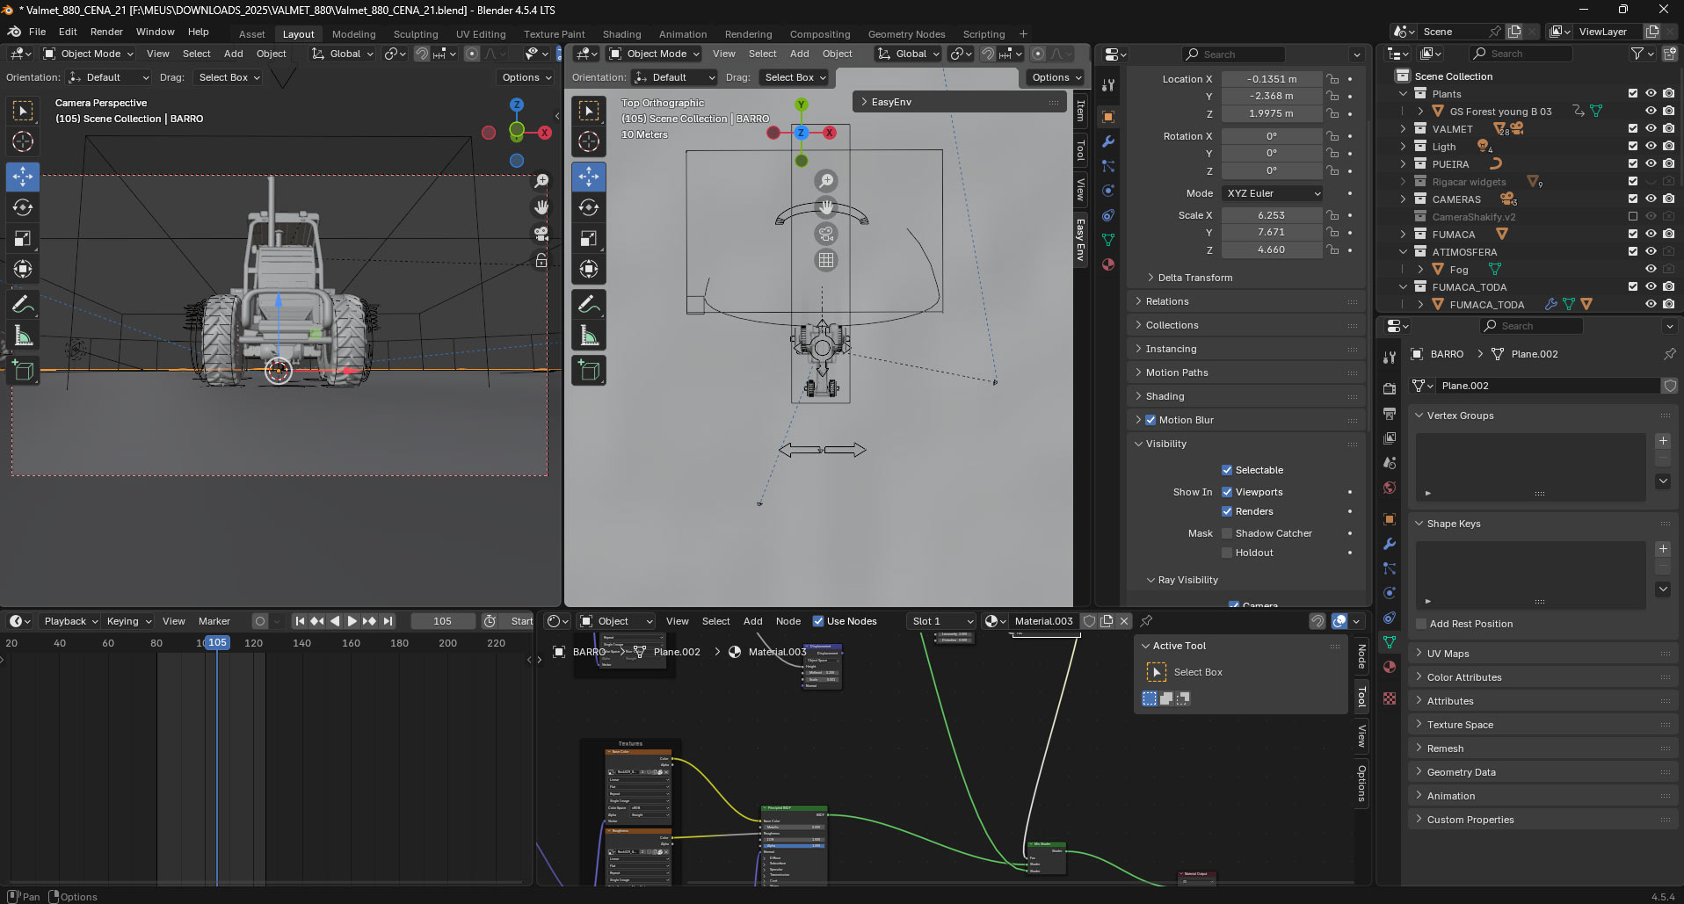This screenshot has width=1684, height=904.
Task: Open the Material properties tab
Action: [1108, 264]
